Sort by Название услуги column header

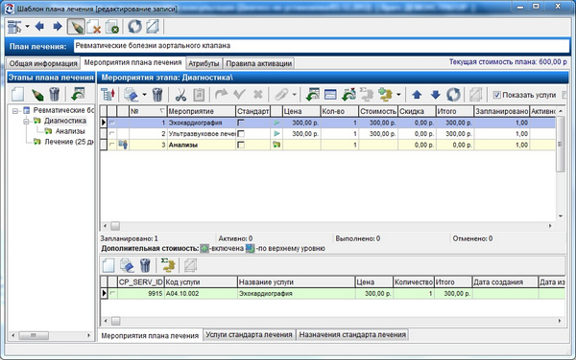tap(296, 282)
